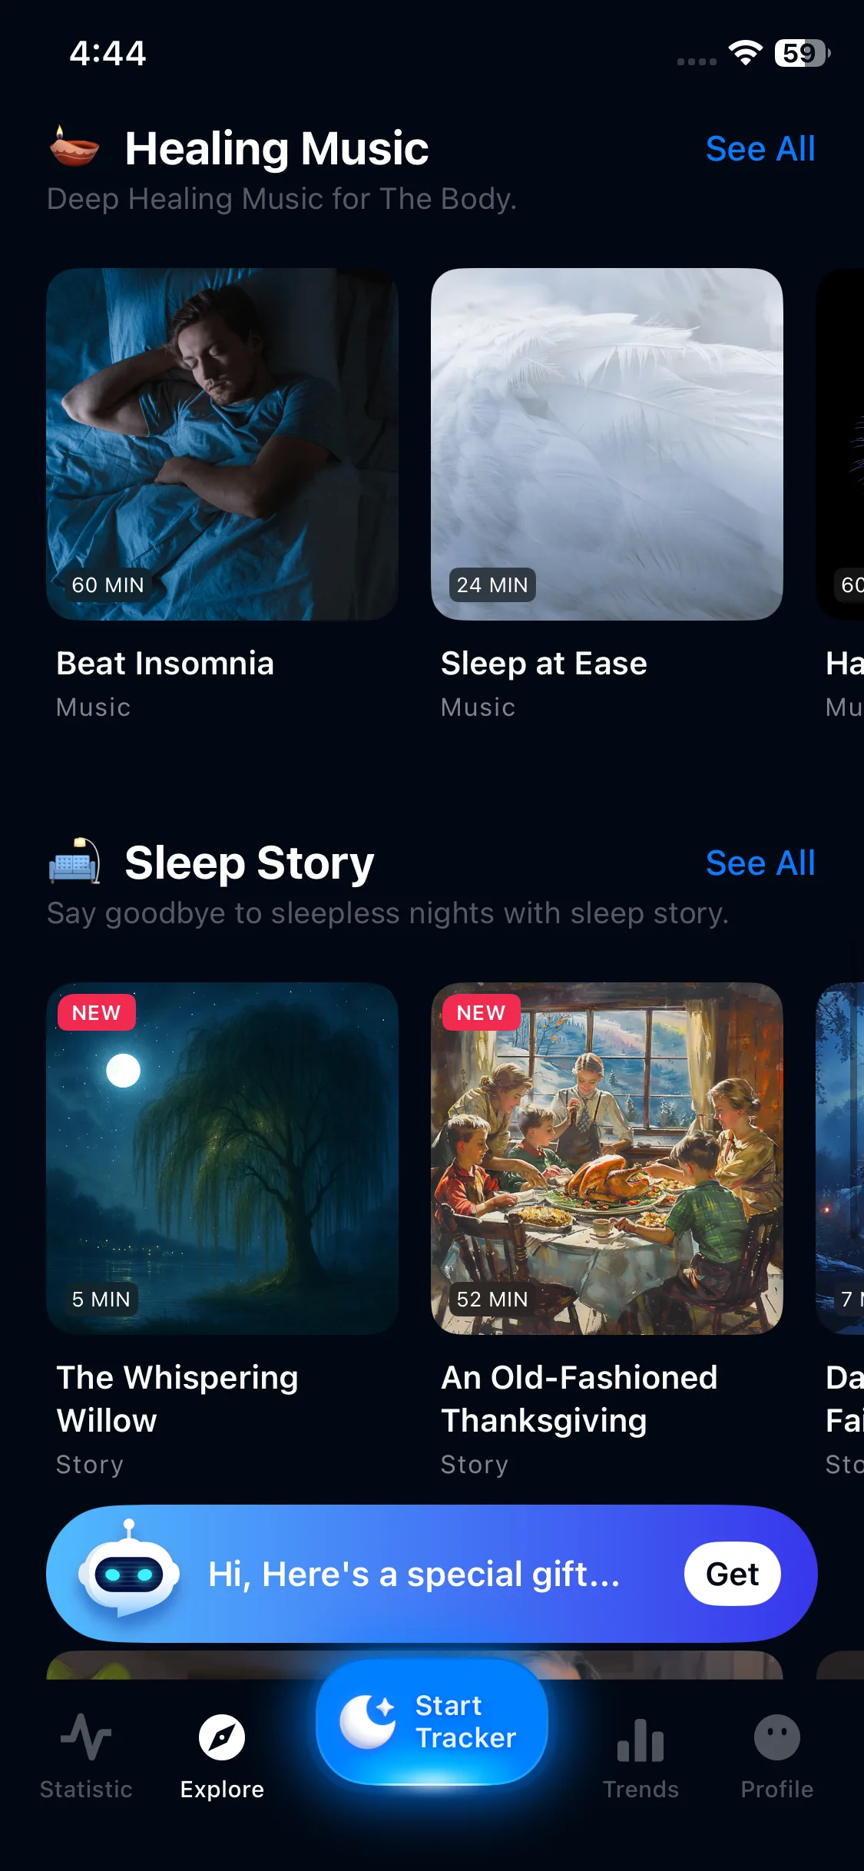Viewport: 864px width, 1871px height.
Task: Open The Whispering Willow story
Action: point(223,1158)
